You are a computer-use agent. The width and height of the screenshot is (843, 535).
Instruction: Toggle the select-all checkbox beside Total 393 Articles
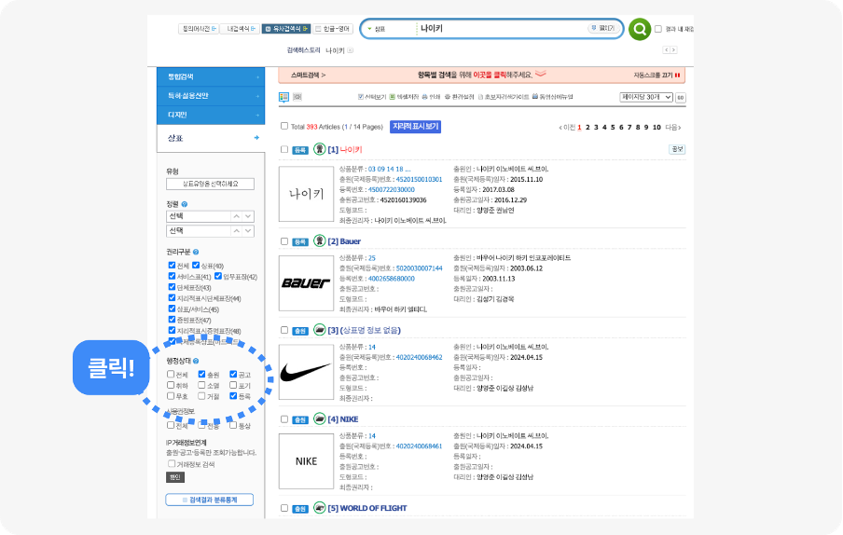pos(284,126)
